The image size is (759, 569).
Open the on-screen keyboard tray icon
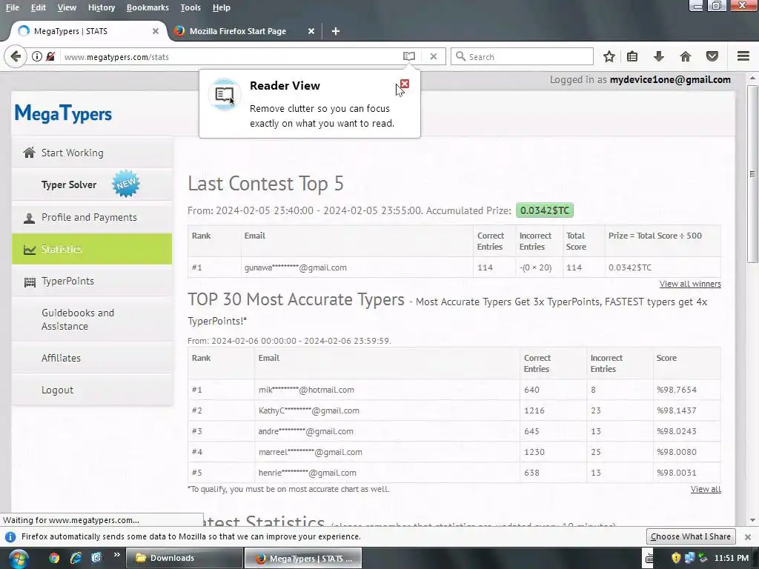click(649, 559)
